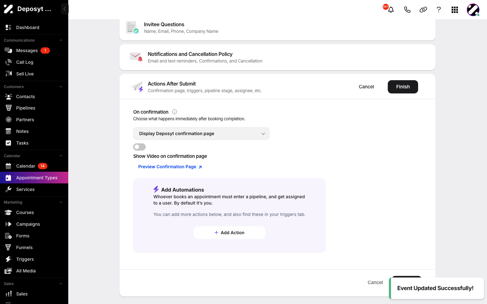
Task: Click the Deposyt logo icon
Action: (9, 9)
